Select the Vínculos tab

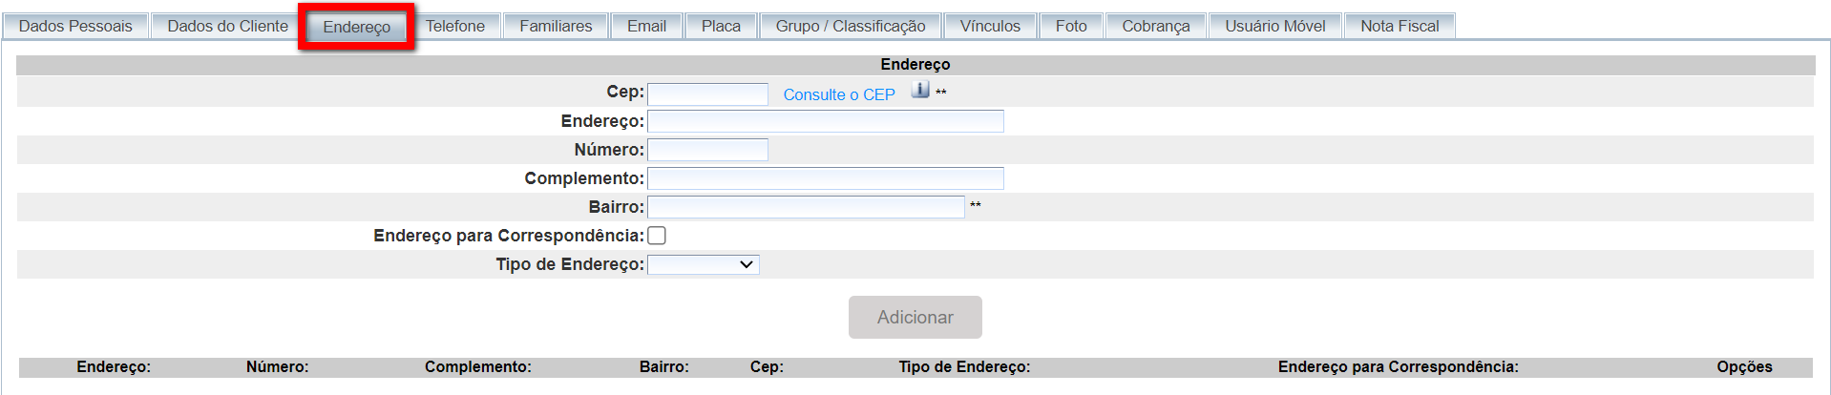point(990,26)
